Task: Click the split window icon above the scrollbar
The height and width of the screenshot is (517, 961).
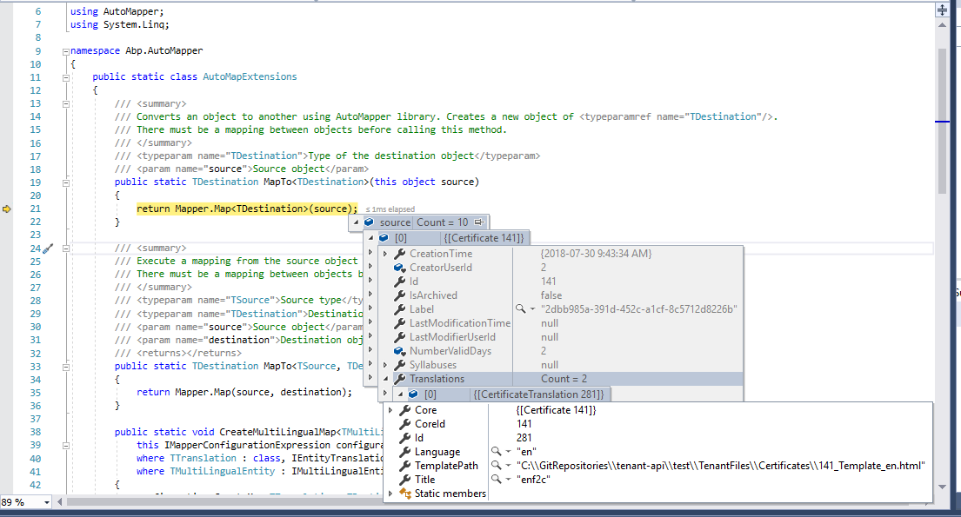Action: pyautogui.click(x=942, y=10)
